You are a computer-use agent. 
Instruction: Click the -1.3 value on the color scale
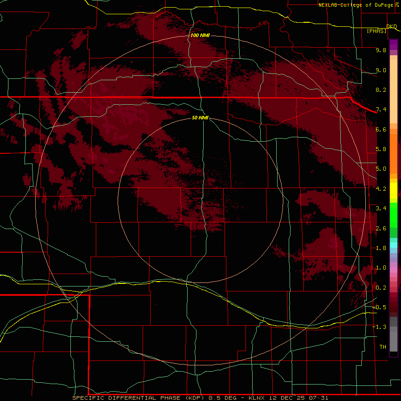tap(379, 327)
